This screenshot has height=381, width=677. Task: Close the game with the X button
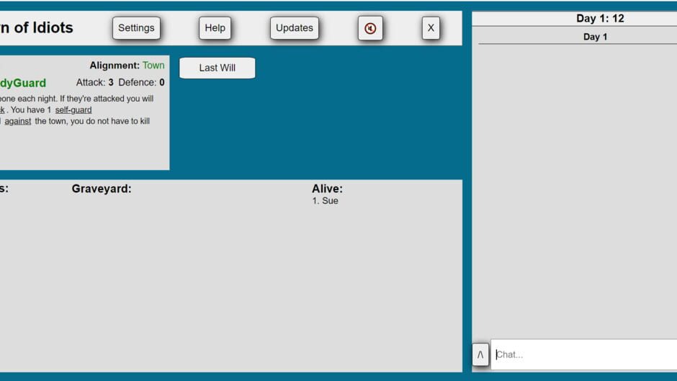[x=431, y=28]
